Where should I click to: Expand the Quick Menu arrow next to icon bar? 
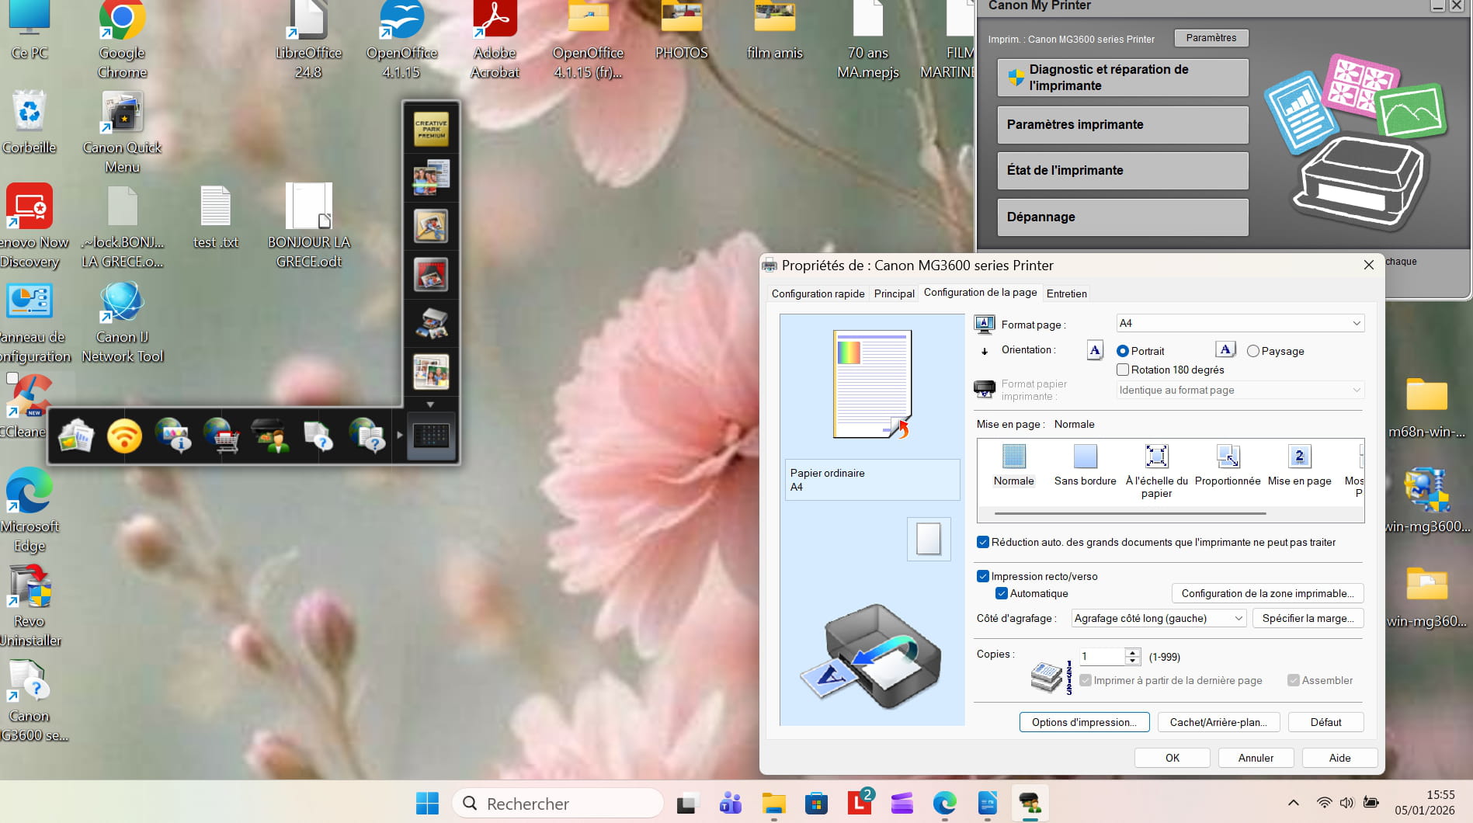(x=400, y=436)
